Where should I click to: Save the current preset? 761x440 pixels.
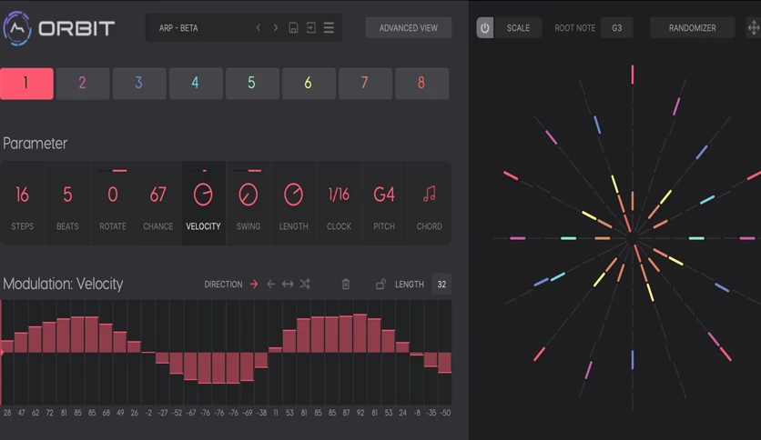click(x=293, y=27)
